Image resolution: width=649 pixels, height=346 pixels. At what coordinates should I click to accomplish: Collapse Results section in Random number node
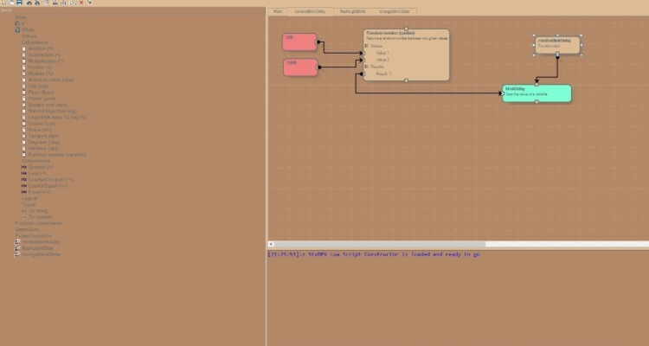[x=366, y=67]
